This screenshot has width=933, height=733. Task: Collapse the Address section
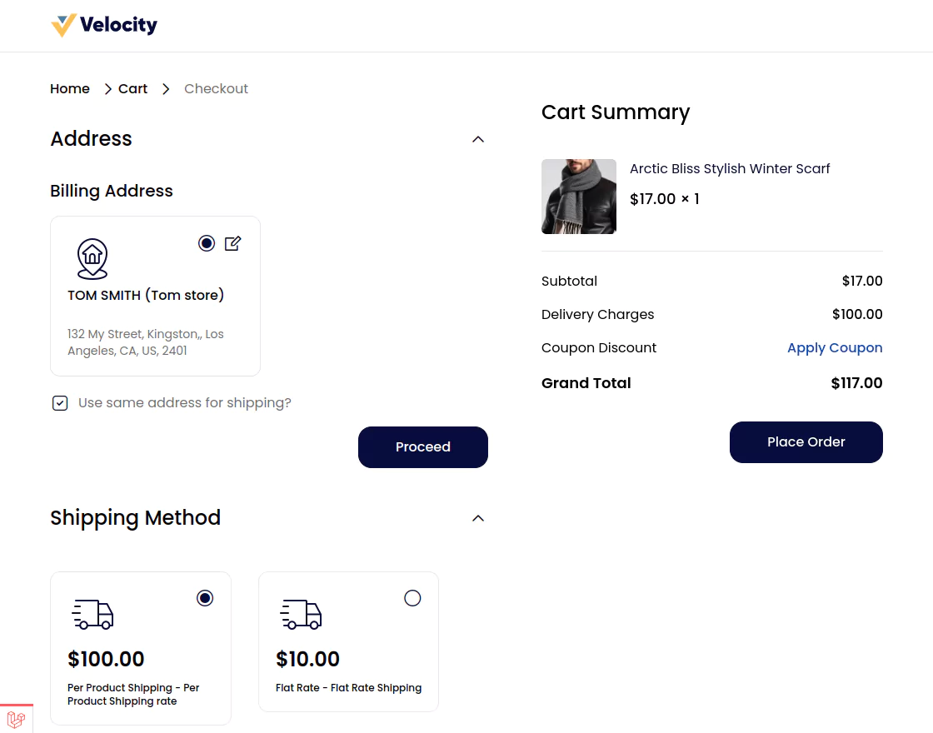click(x=477, y=139)
